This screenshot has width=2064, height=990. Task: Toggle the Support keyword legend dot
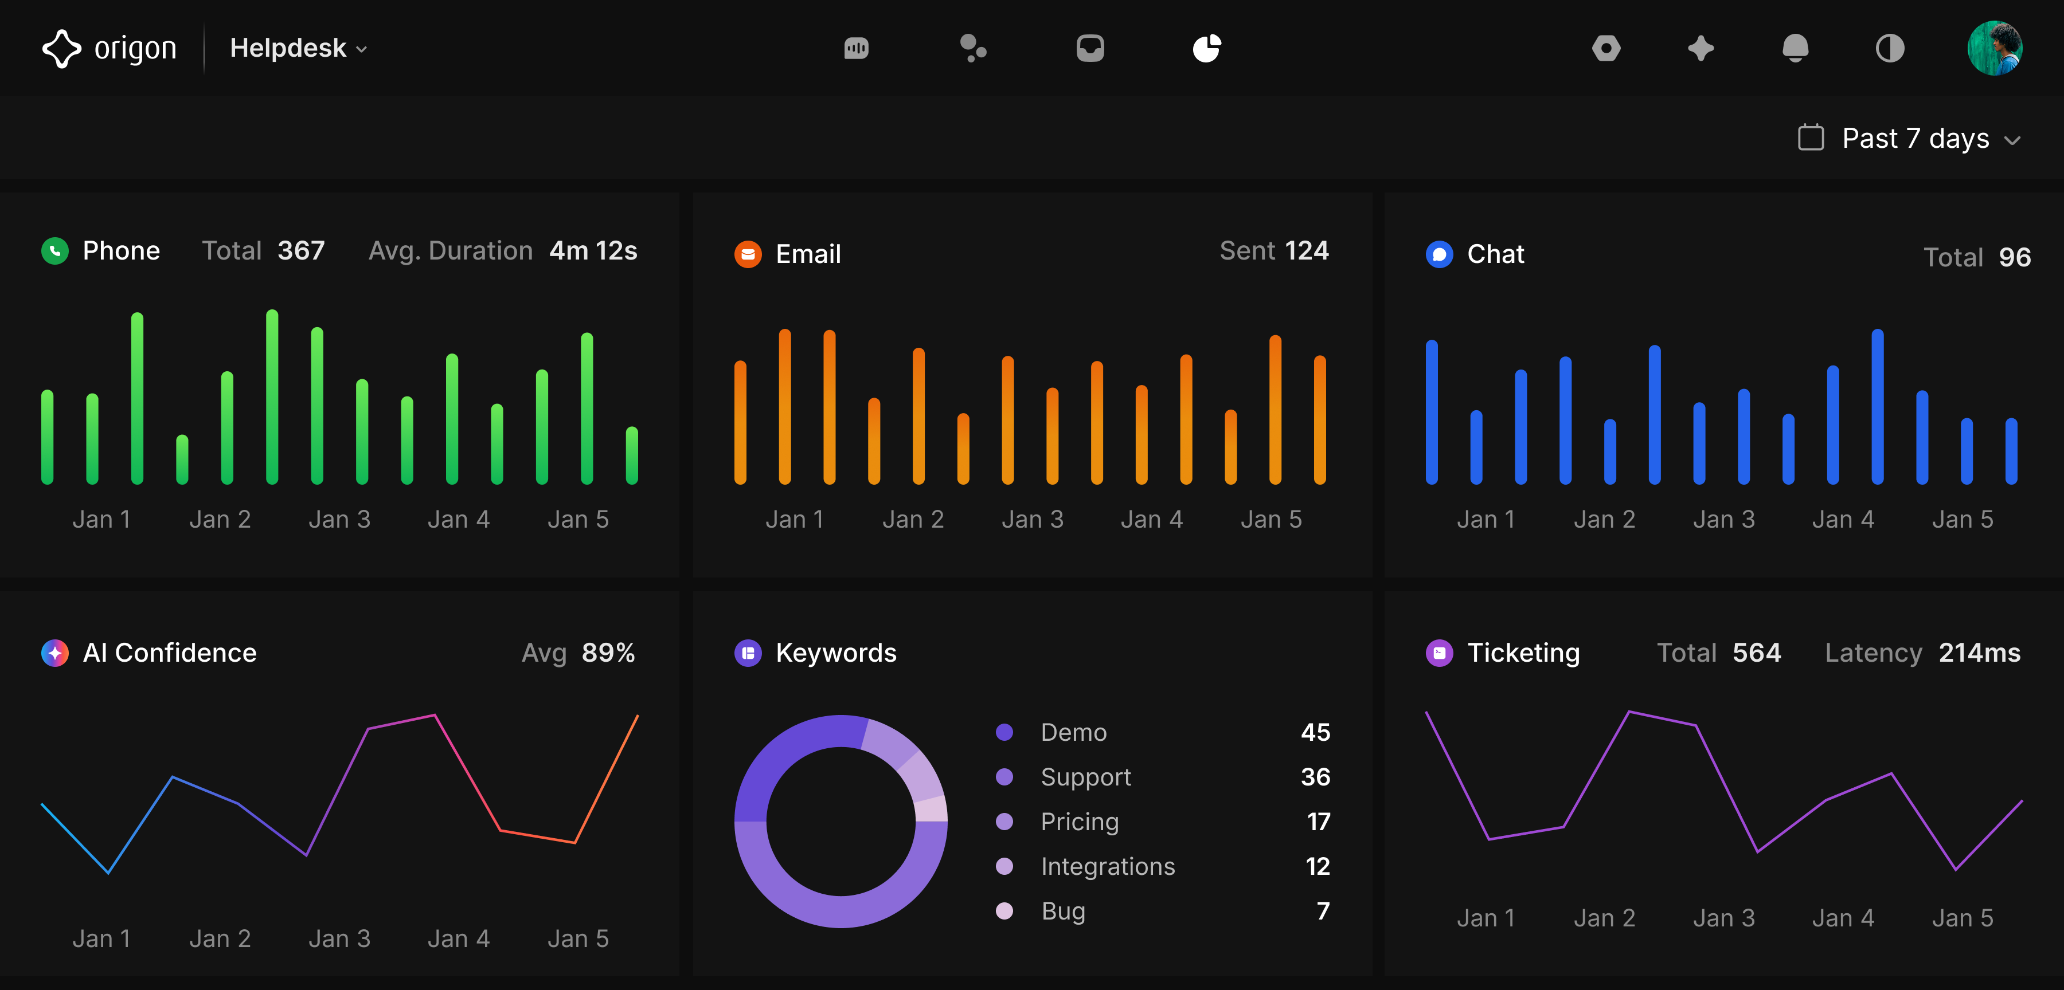(1004, 776)
